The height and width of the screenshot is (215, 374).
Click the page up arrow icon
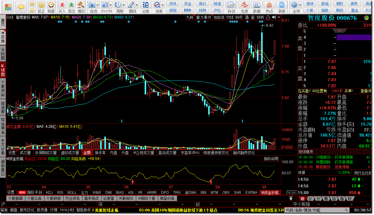[32, 4]
